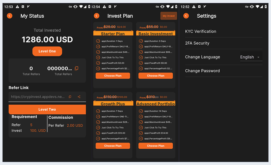Viewport: 271px width, 165px height.
Task: Click Starter Plan percentage profit checkmark
Action: point(98,69)
